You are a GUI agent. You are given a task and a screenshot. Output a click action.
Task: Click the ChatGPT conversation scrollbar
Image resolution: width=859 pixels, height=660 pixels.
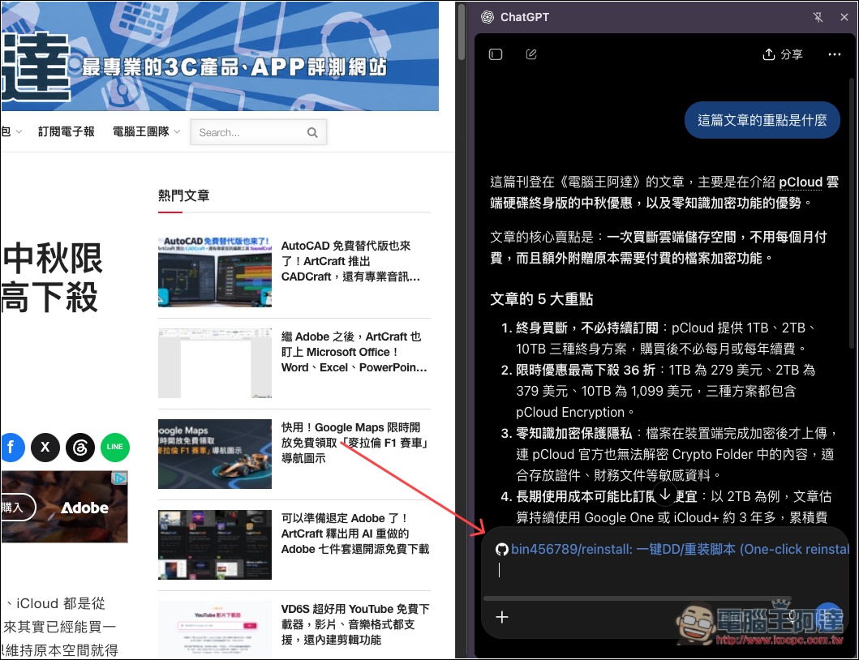point(852,213)
